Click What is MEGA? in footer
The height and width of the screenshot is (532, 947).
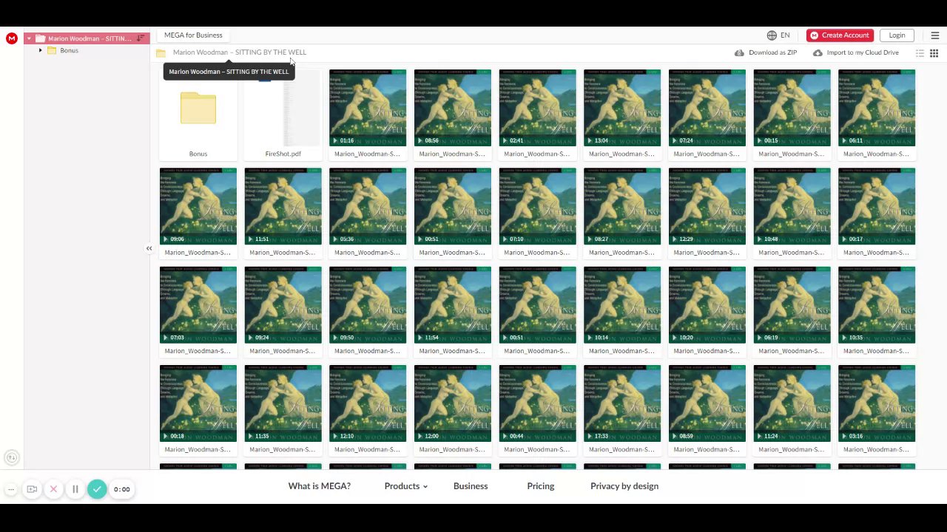click(x=320, y=486)
